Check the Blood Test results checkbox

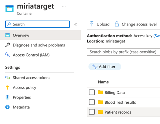click(92, 102)
